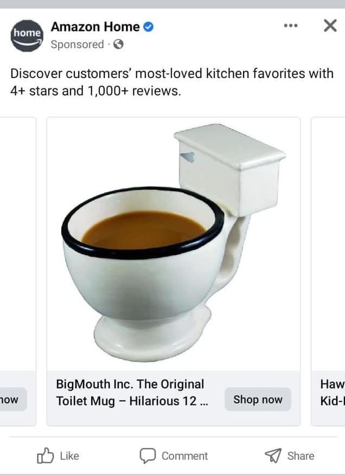The width and height of the screenshot is (345, 475).
Task: Click the paper plane Share icon
Action: point(273,455)
